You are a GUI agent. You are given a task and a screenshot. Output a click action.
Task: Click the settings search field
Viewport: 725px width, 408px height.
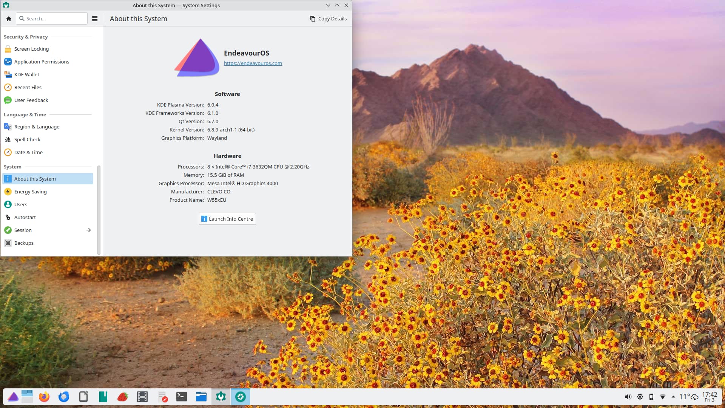53,19
